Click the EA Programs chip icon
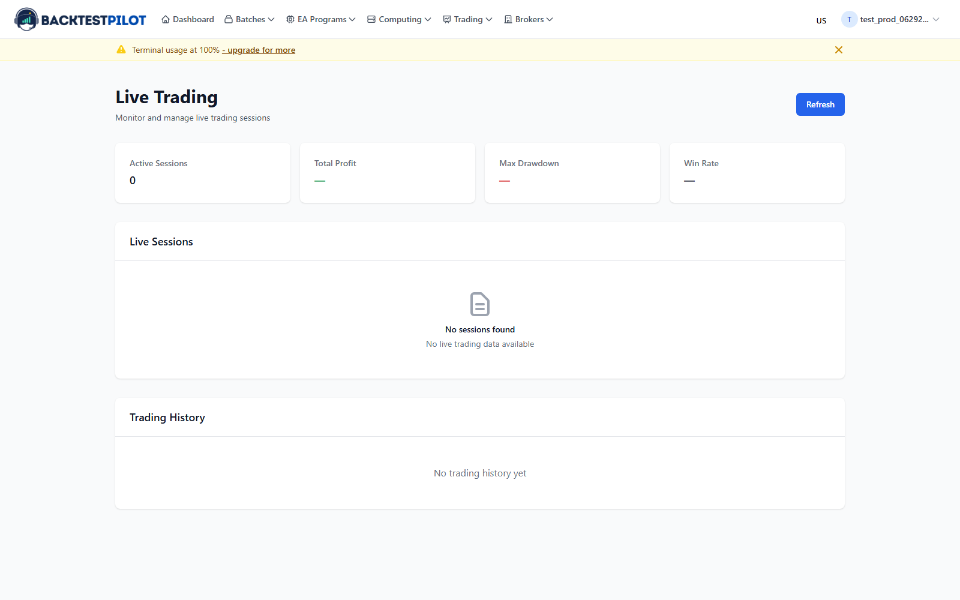Viewport: 960px width, 600px height. click(290, 19)
